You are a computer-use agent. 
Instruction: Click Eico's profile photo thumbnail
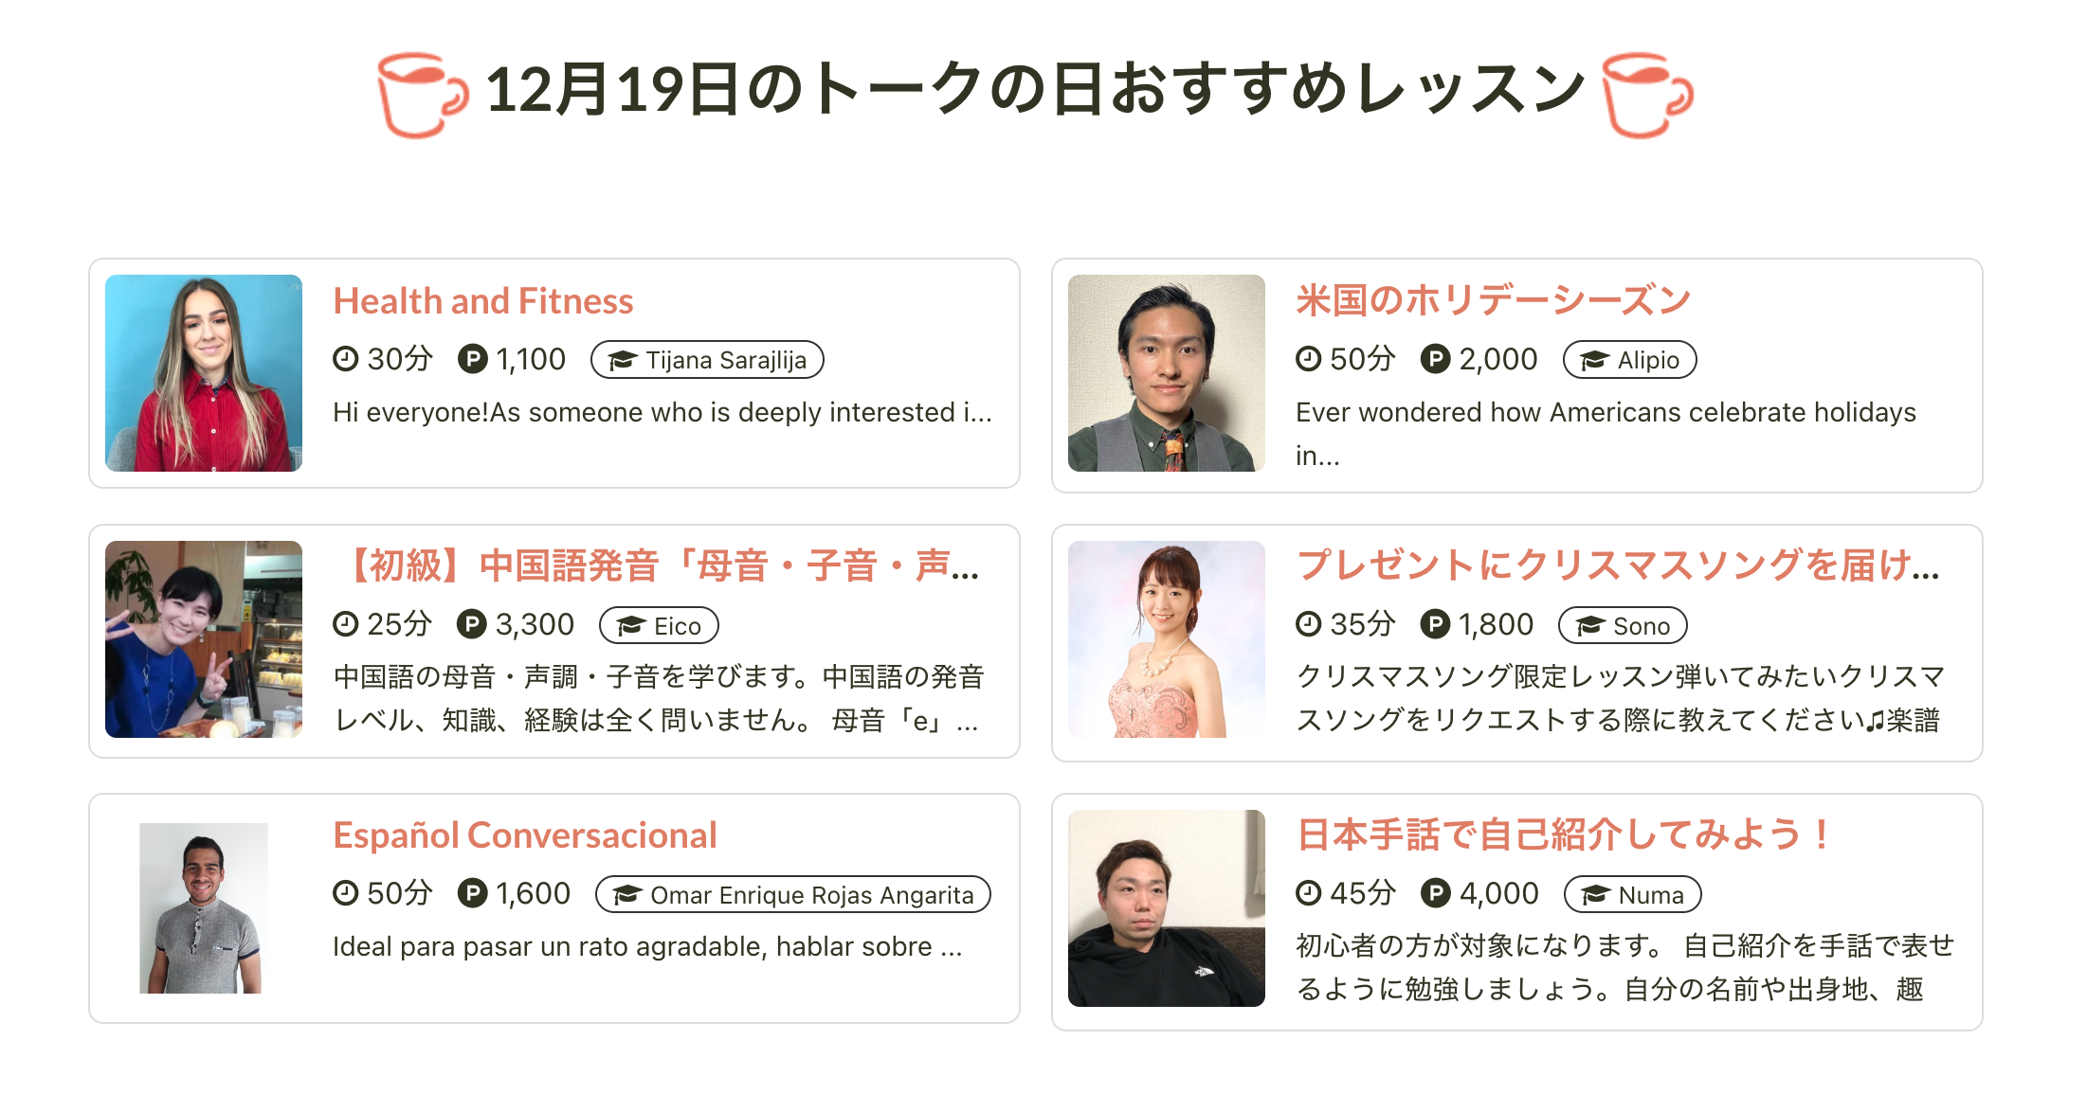coord(204,639)
